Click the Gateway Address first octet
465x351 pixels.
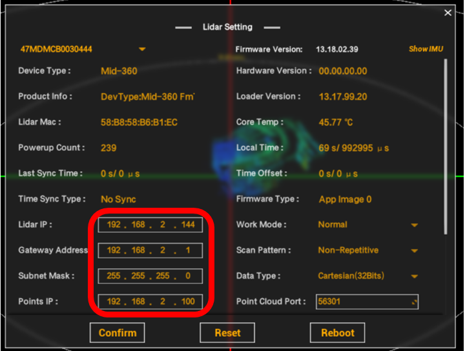point(114,250)
